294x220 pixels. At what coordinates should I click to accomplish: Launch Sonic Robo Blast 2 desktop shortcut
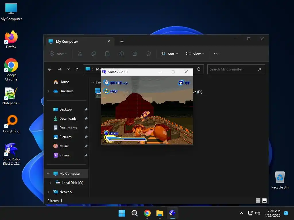[11, 154]
